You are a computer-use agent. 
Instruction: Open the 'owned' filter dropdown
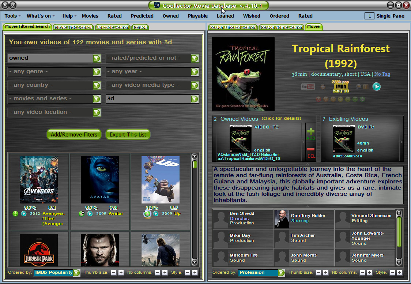coord(54,58)
